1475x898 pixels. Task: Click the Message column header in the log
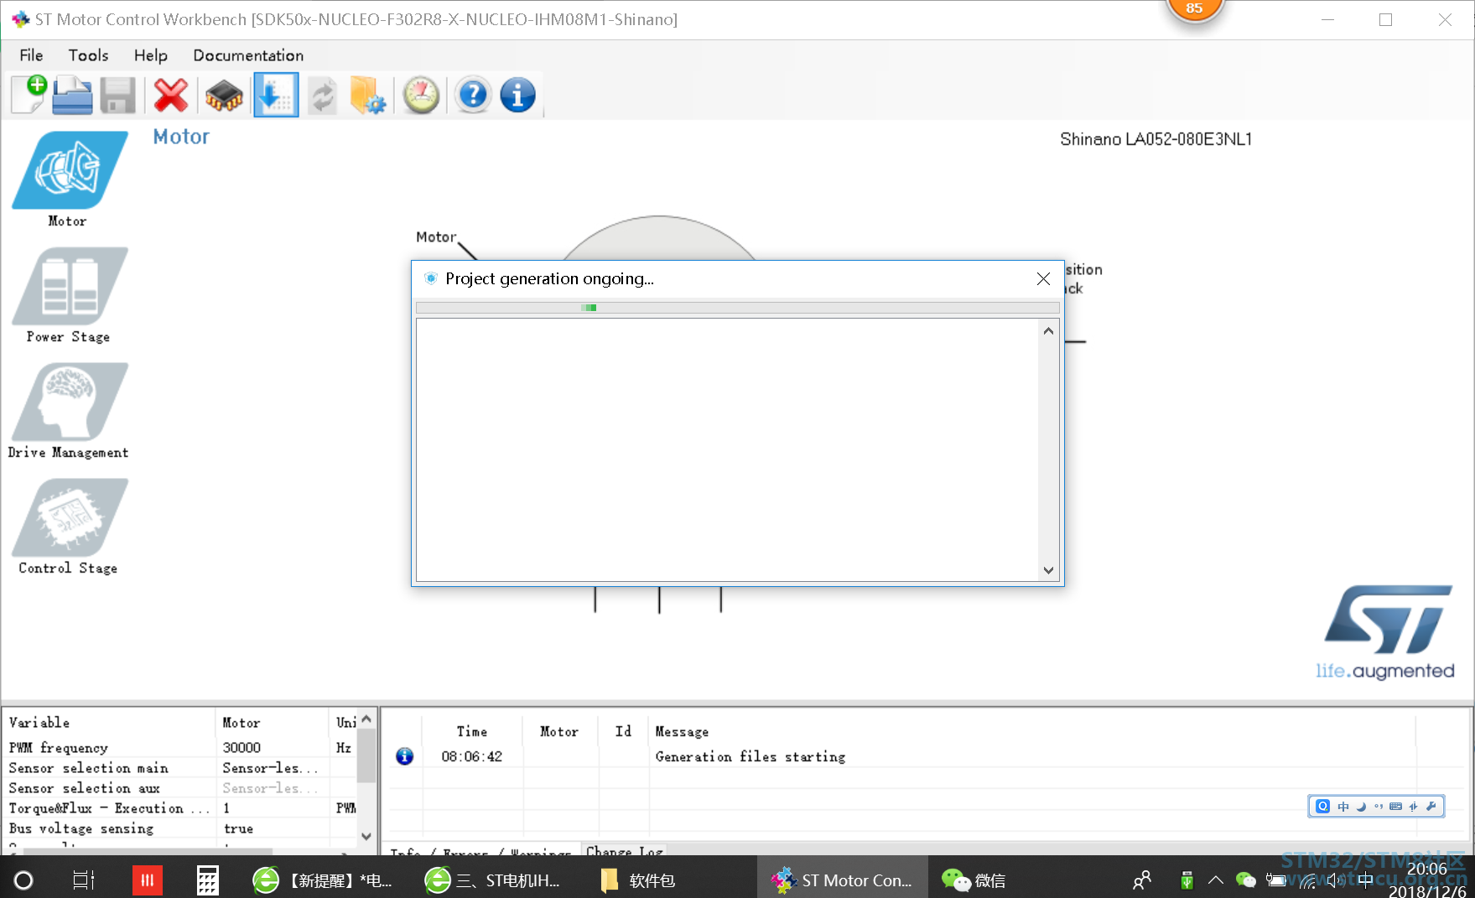click(x=1031, y=731)
